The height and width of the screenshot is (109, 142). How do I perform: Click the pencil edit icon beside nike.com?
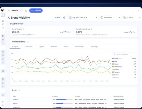click(21, 10)
